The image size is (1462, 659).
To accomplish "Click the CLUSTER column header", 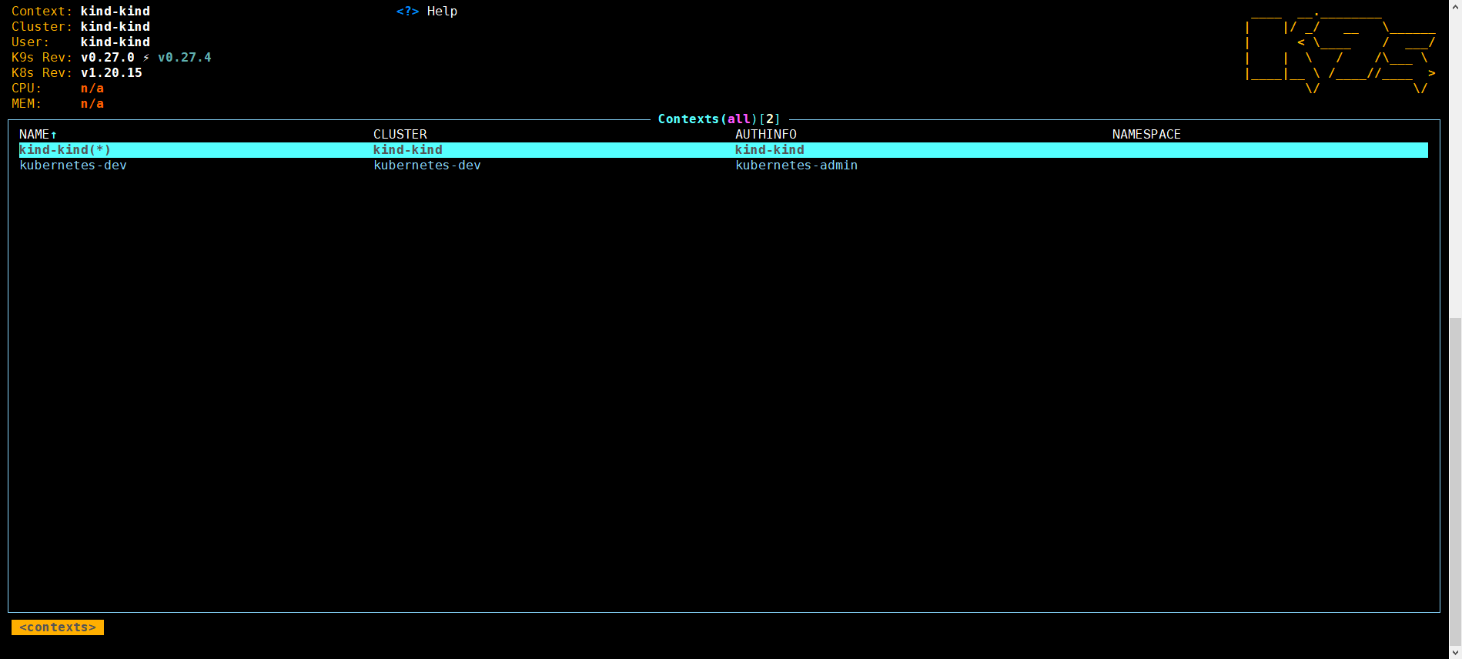I will tap(400, 135).
